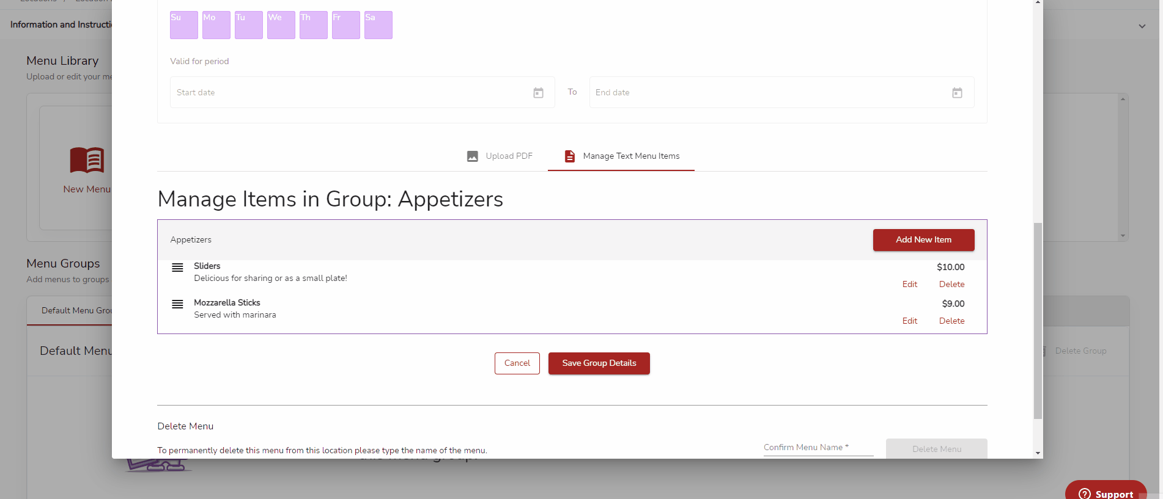Click the Manage Text Menu Items document icon
This screenshot has height=499, width=1163.
[569, 156]
